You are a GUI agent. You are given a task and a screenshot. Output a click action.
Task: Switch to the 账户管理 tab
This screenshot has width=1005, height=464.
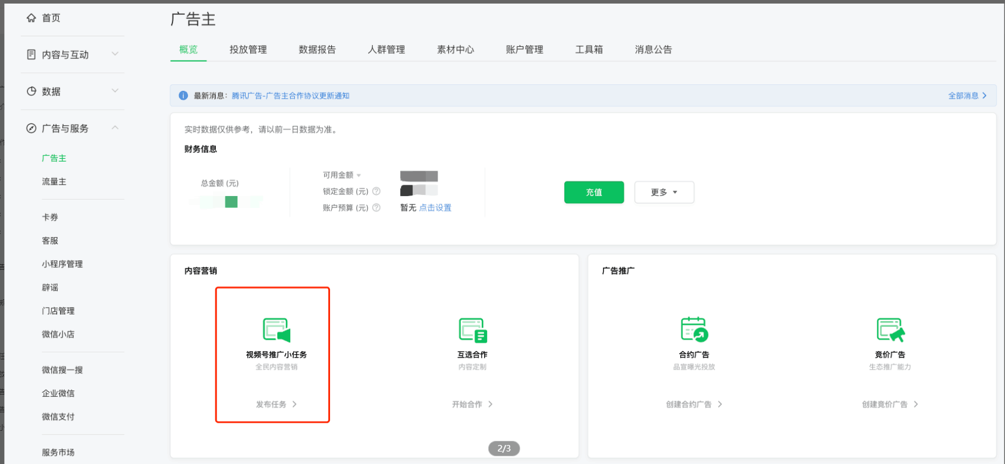point(525,49)
